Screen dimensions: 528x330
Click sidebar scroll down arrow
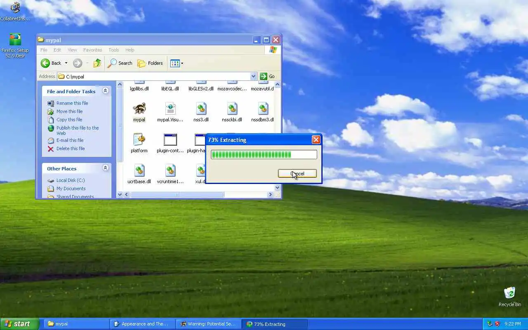[120, 194]
